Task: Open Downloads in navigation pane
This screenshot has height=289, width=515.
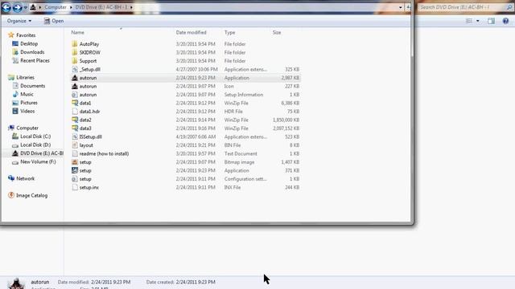Action: (x=32, y=52)
